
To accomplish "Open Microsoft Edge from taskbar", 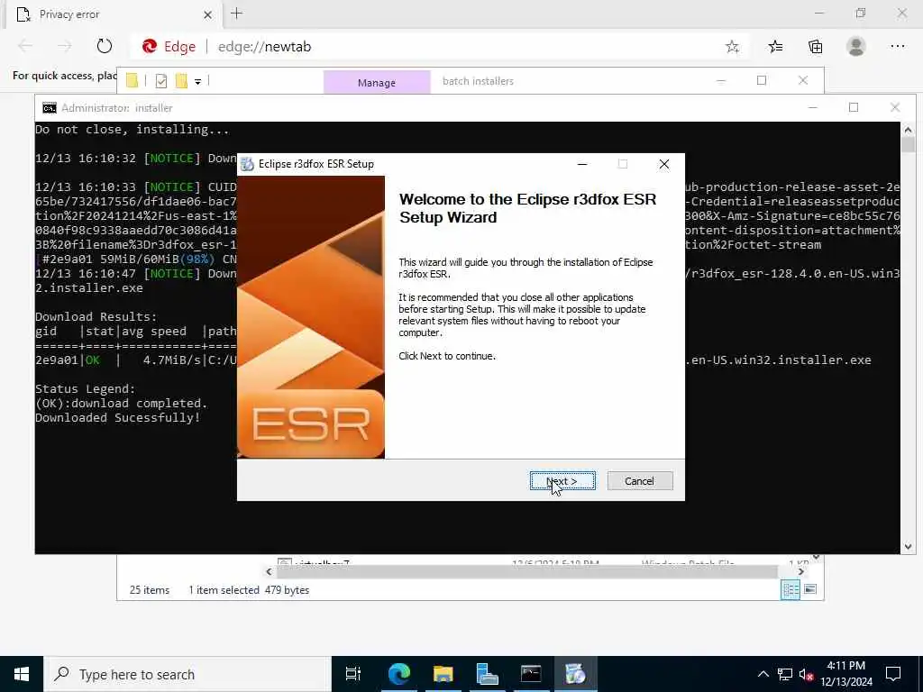I will click(398, 674).
